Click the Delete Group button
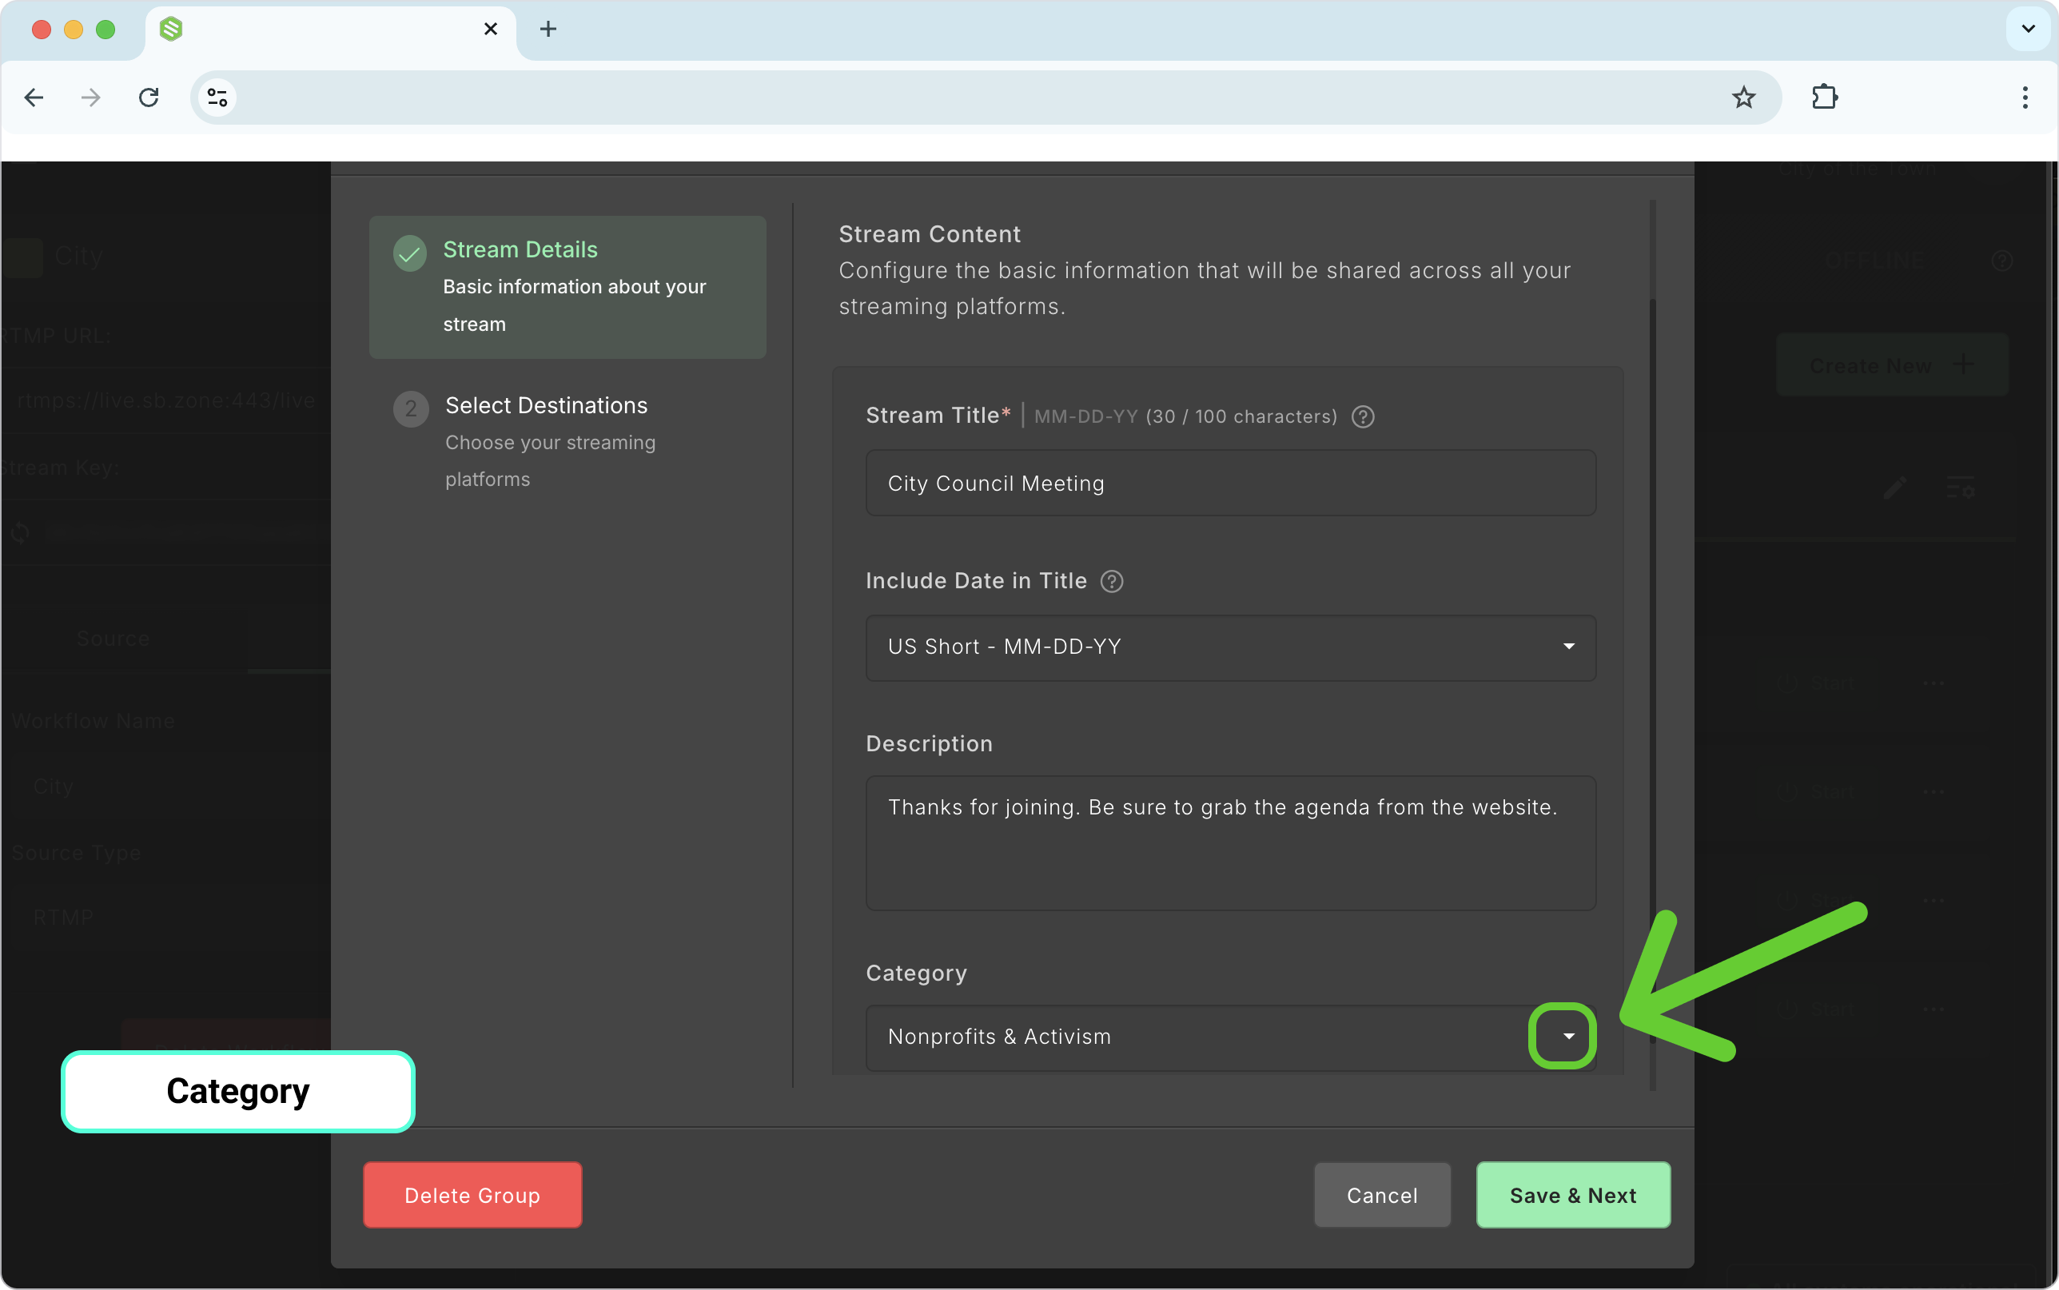Image resolution: width=2059 pixels, height=1290 pixels. 472,1194
